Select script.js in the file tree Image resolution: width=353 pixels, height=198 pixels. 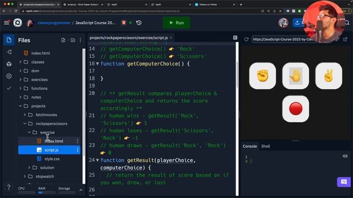tap(49, 150)
